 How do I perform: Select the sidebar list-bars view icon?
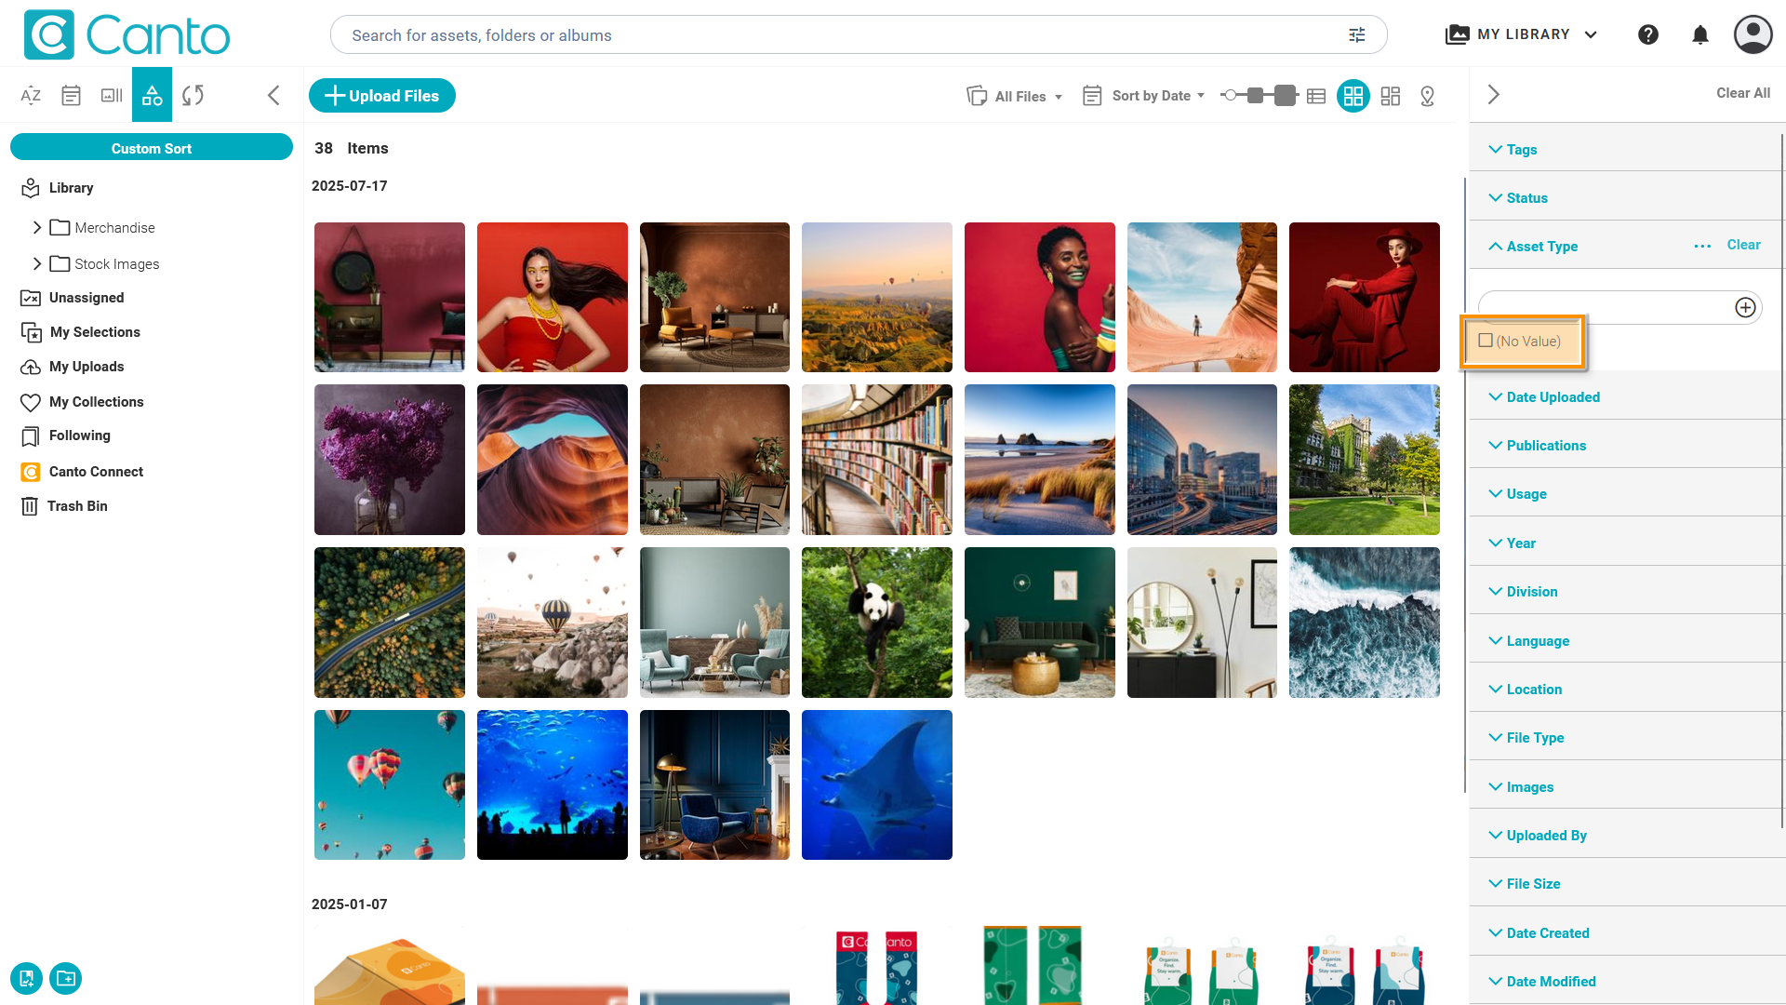coord(112,95)
